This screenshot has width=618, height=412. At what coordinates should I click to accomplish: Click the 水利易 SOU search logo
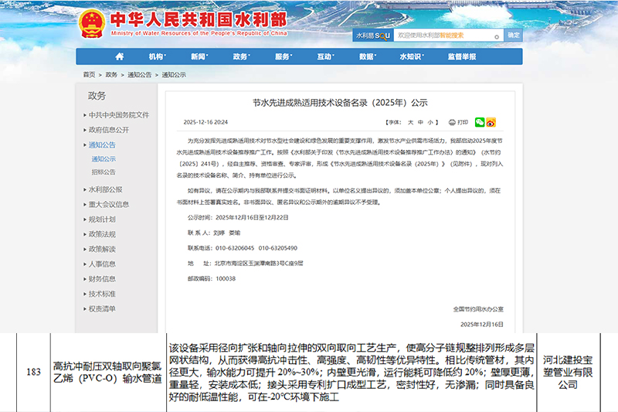(x=372, y=36)
